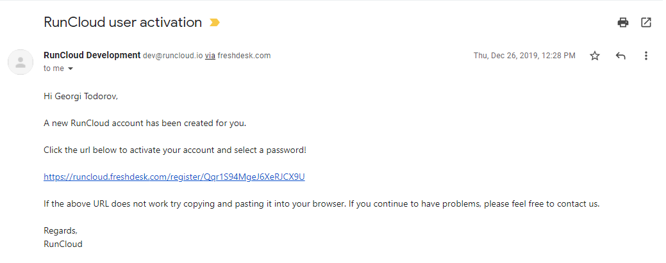Click the Dec 26, 2019 timestamp

click(524, 56)
